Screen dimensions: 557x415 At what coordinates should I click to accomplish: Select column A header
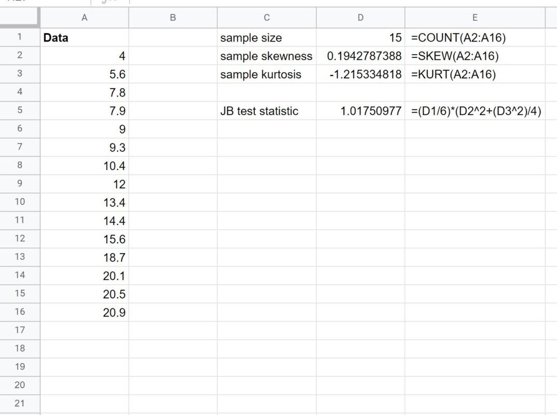click(84, 18)
